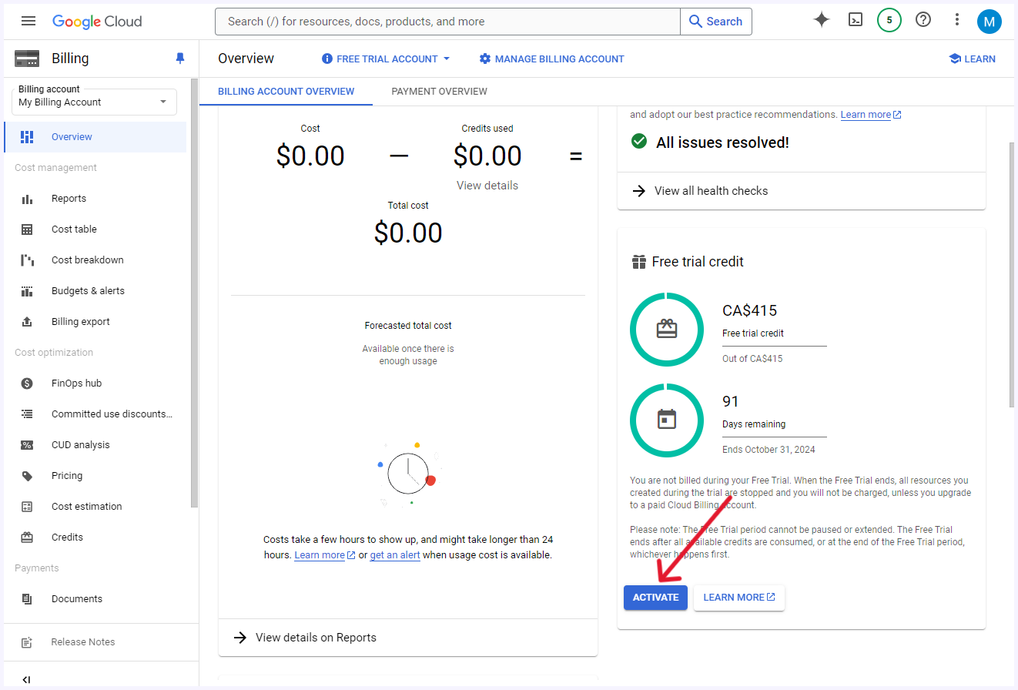Switch to the Billing Account Overview tab

point(286,91)
